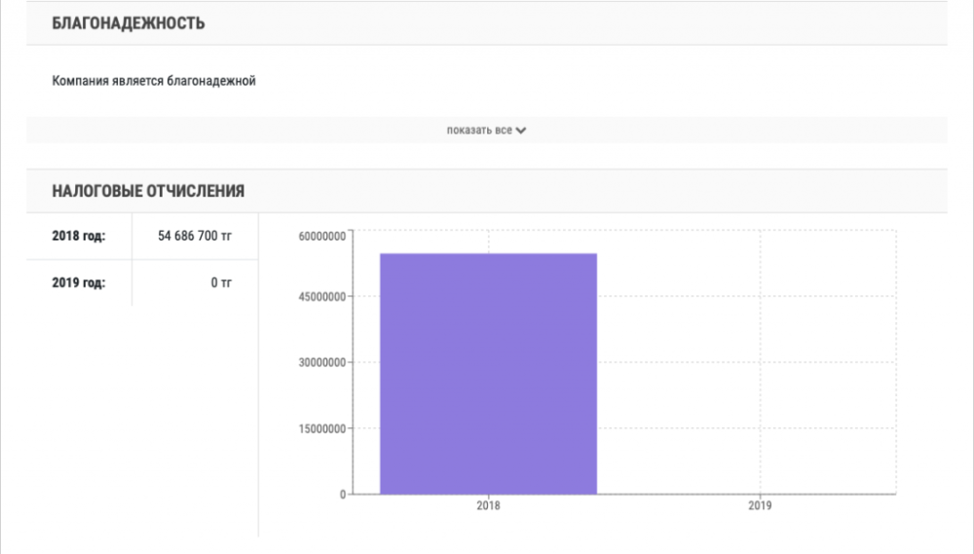Click the 2018 x-axis label
The height and width of the screenshot is (554, 974).
488,507
